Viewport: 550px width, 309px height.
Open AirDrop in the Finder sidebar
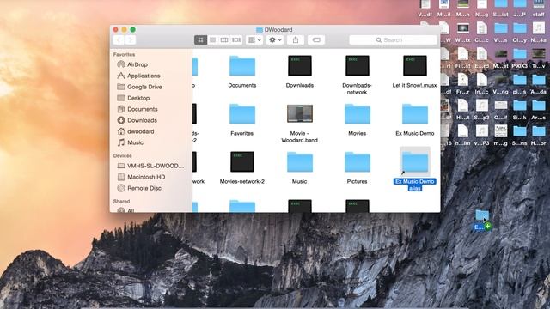[137, 64]
